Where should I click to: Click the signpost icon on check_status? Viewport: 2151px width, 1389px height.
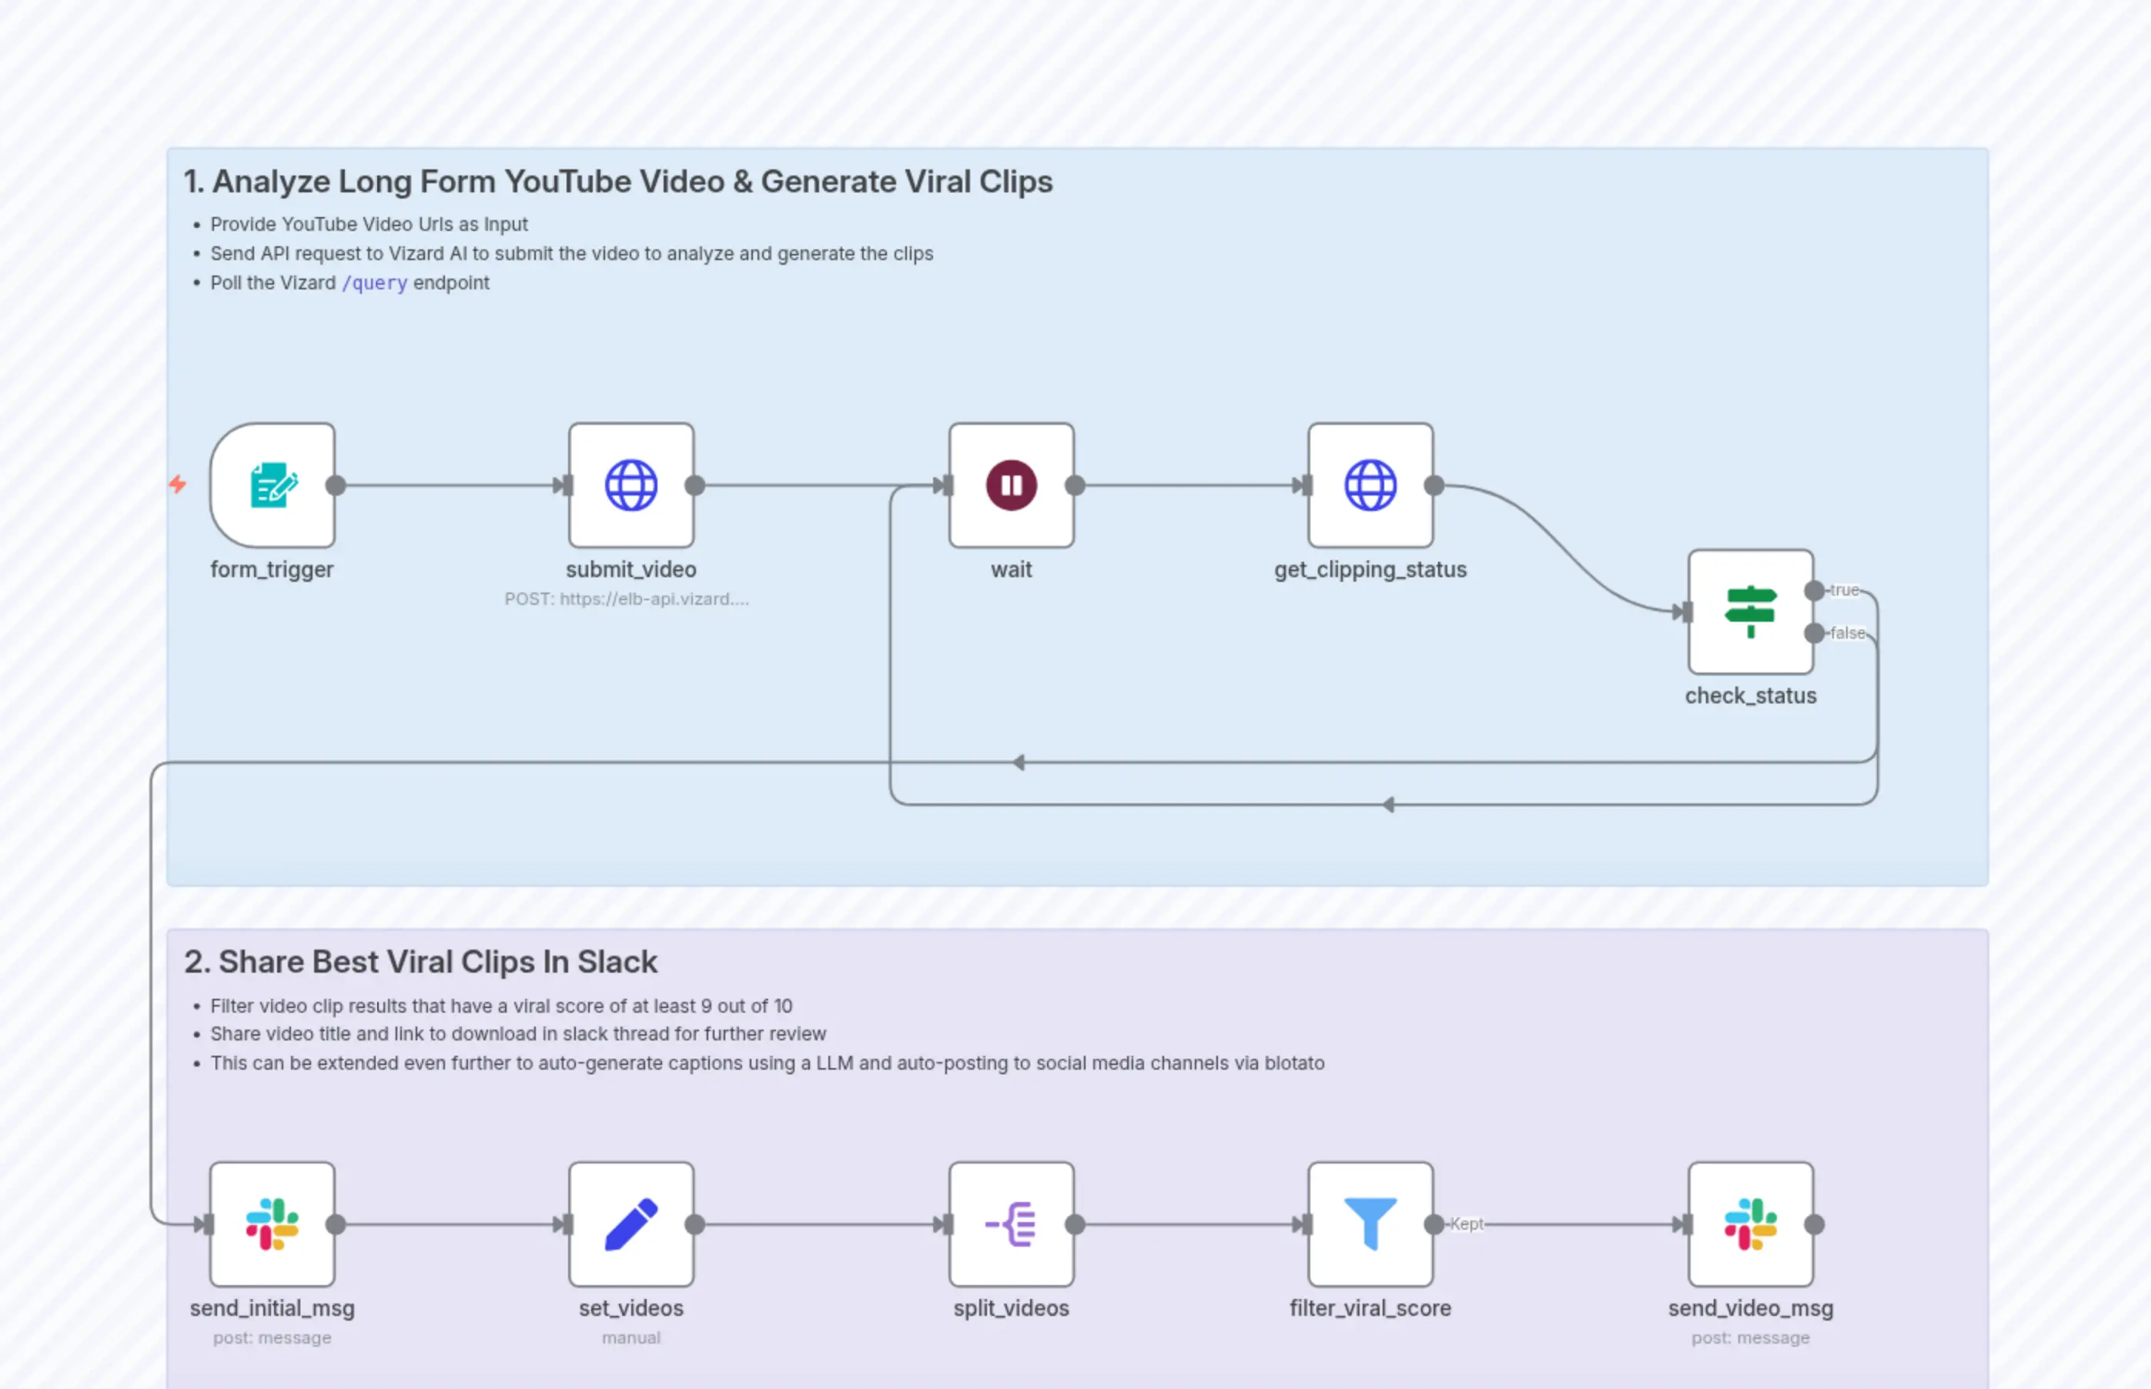coord(1751,613)
